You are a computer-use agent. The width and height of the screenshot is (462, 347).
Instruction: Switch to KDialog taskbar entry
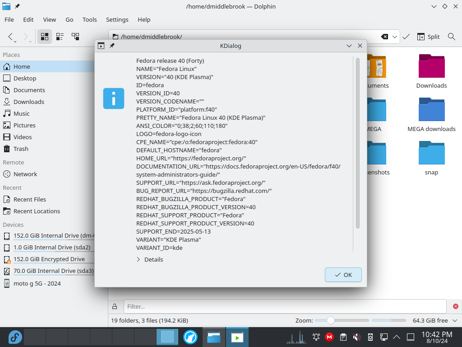pos(237,337)
